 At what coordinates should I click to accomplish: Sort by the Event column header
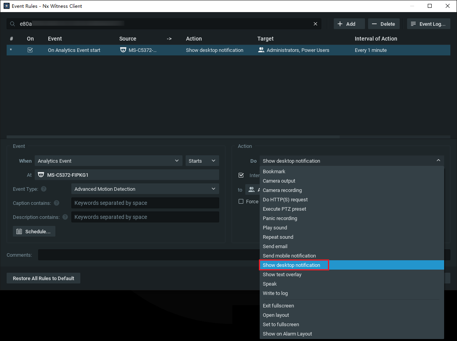pyautogui.click(x=55, y=39)
